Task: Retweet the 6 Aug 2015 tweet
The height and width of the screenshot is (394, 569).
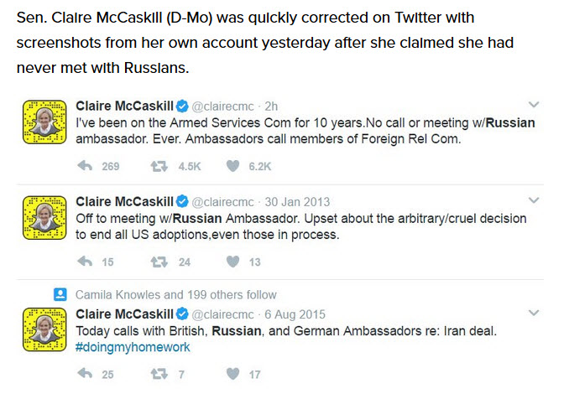Action: (x=159, y=374)
